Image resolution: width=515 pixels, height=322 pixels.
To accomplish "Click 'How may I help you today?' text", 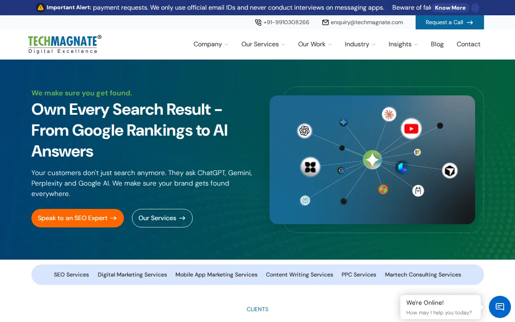I will 439,313.
